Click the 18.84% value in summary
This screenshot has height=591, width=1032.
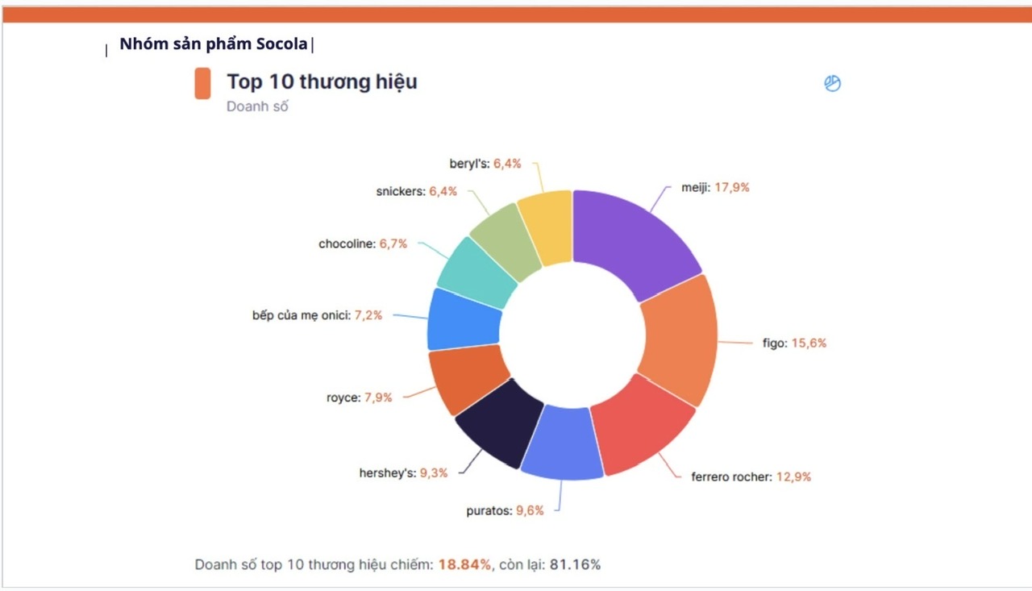pos(464,564)
